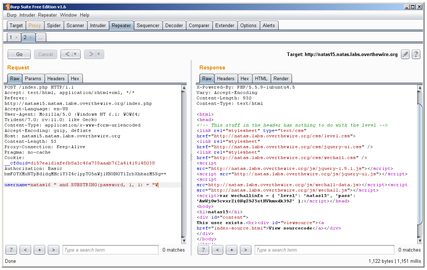Open history back dropdown arrow
This screenshot has width=427, height=270.
coord(75,54)
